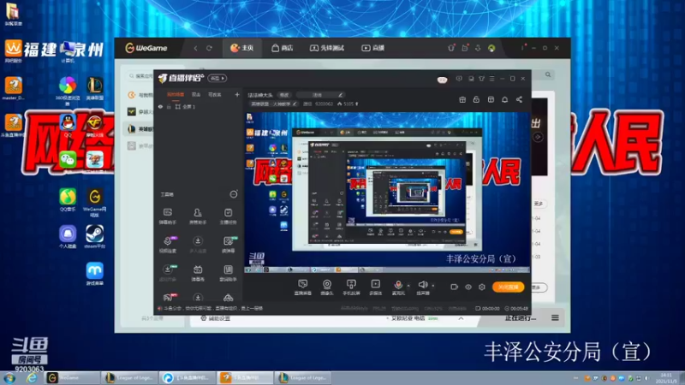Image resolution: width=685 pixels, height=385 pixels.
Task: Toggle the preview eye icon in bottom bar
Action: [x=468, y=287]
